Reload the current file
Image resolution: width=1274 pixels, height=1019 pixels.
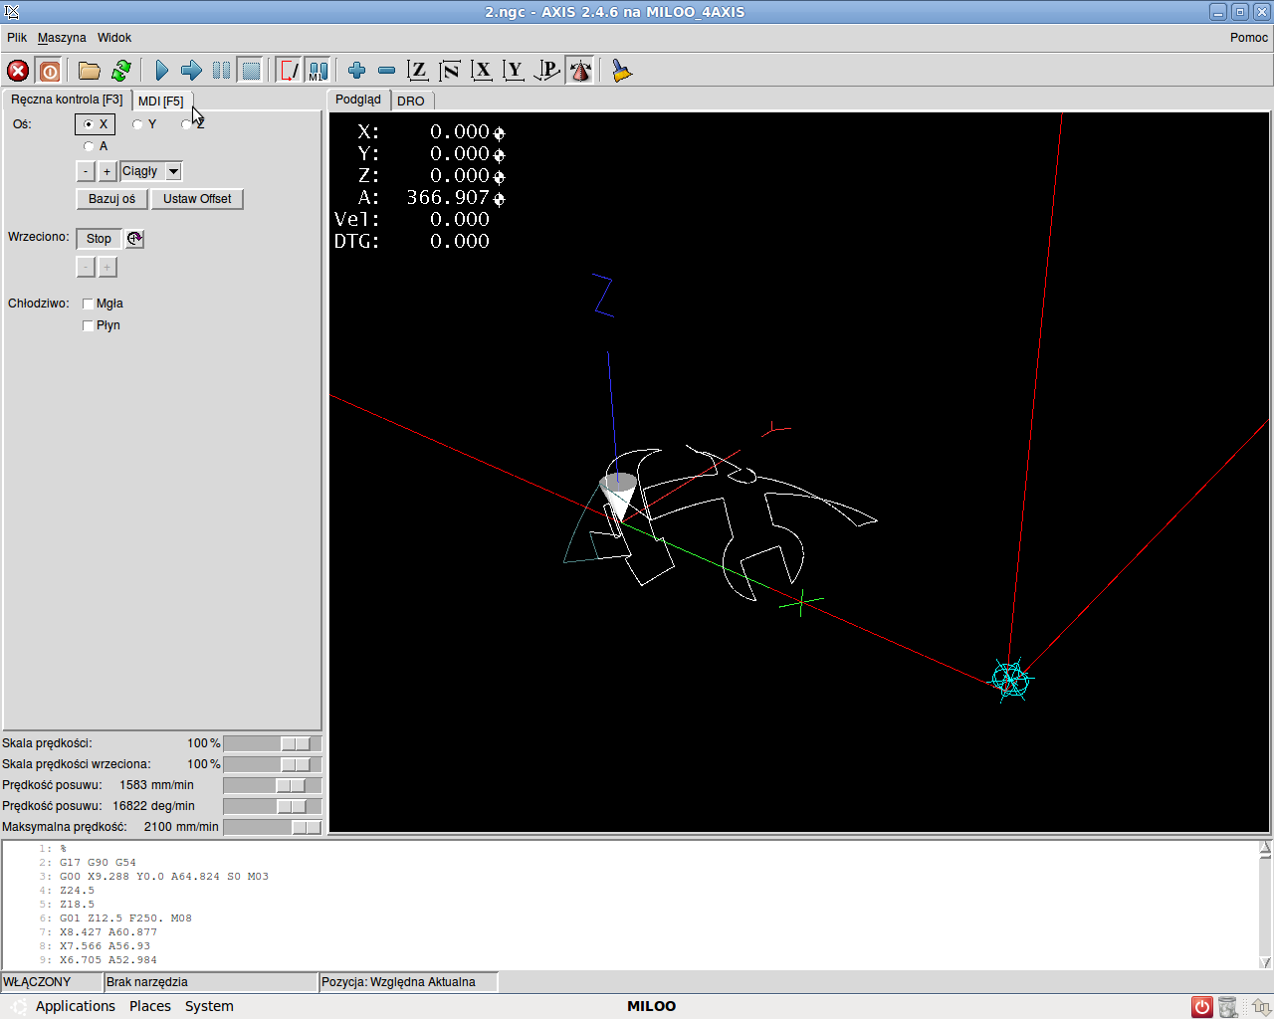[x=121, y=71]
